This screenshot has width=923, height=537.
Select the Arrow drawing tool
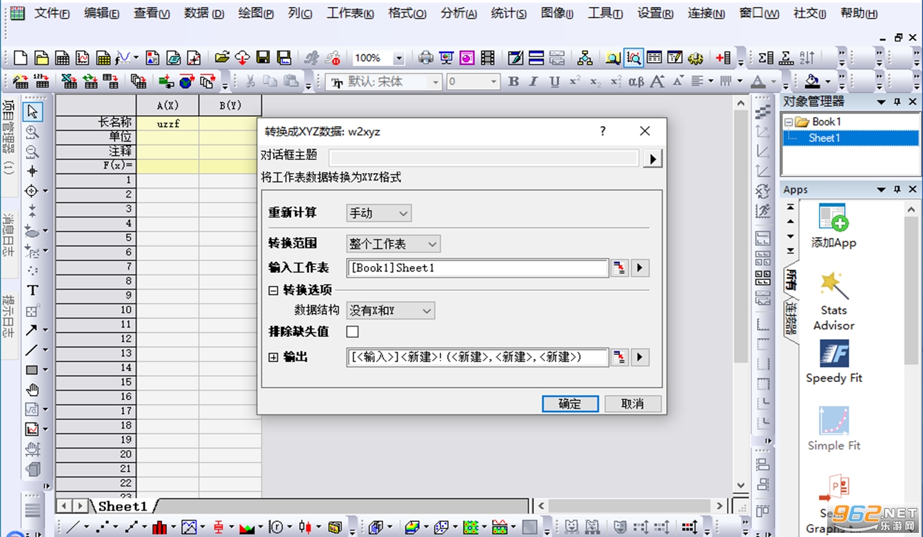pyautogui.click(x=32, y=330)
